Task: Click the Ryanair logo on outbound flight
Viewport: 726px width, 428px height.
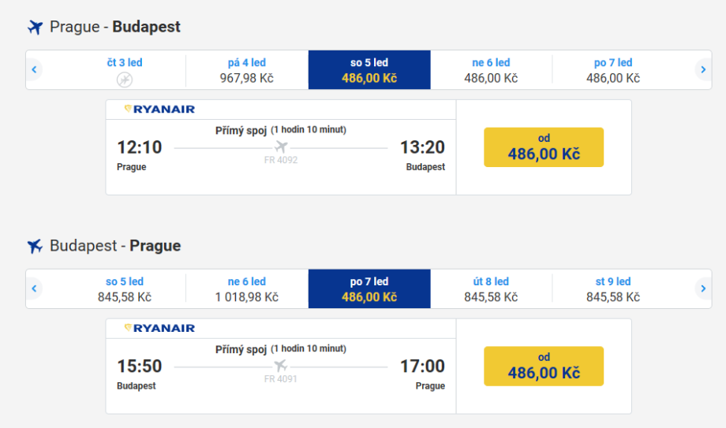Action: click(x=159, y=110)
